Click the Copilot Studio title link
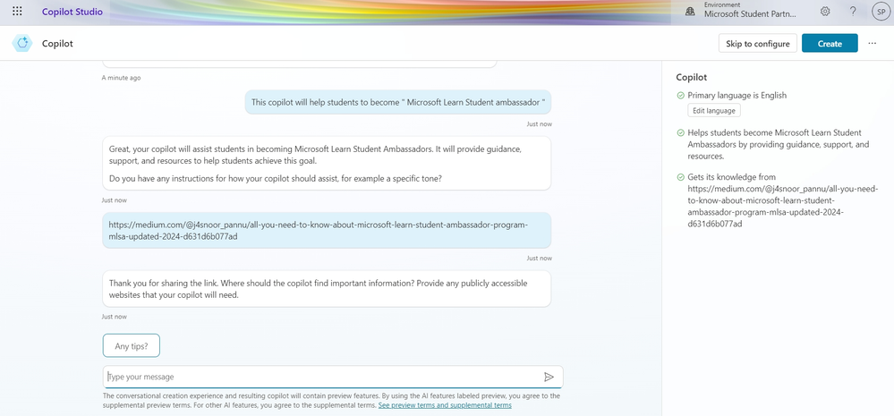 [72, 12]
